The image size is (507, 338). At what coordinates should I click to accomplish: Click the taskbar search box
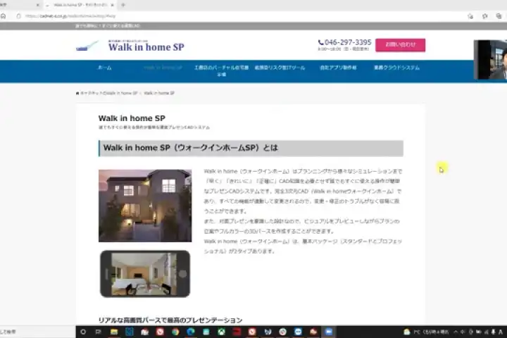[x=37, y=332]
